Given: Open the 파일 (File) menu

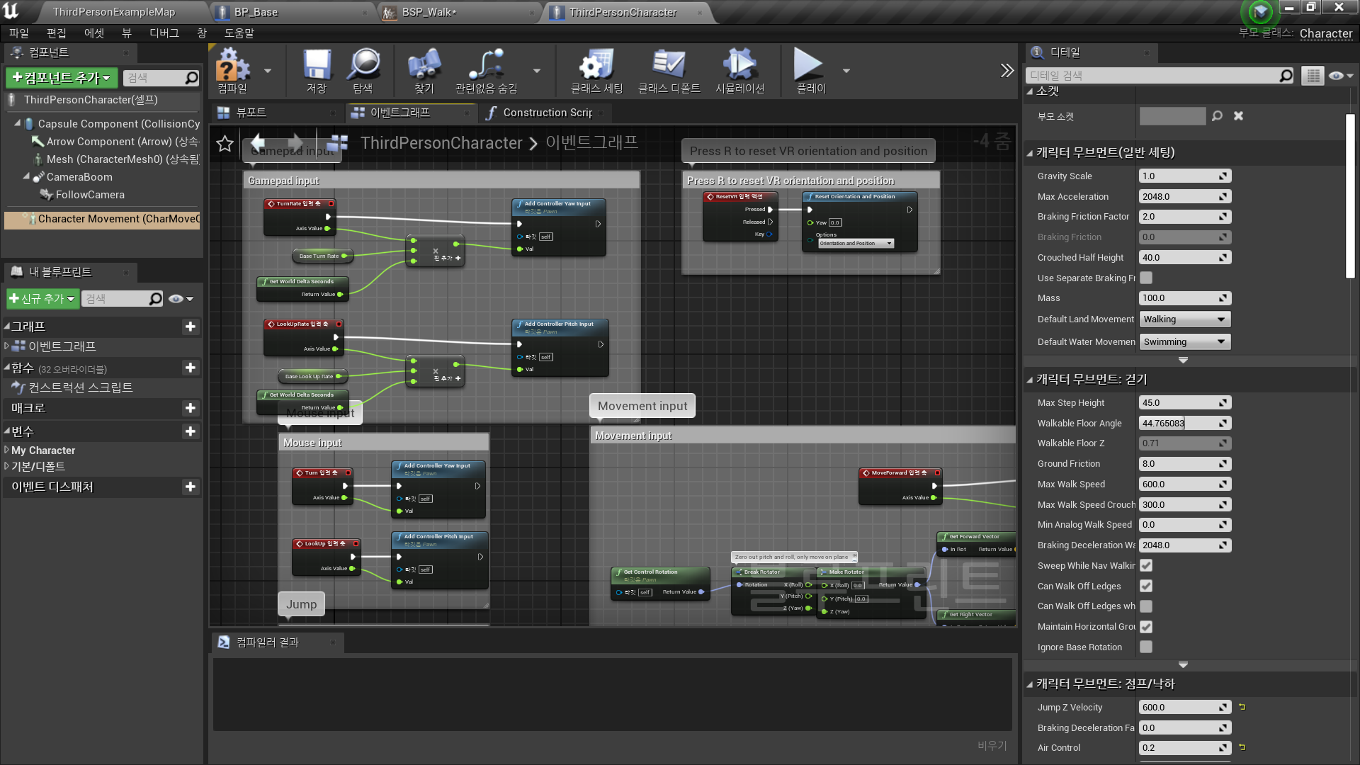Looking at the screenshot, I should [18, 33].
